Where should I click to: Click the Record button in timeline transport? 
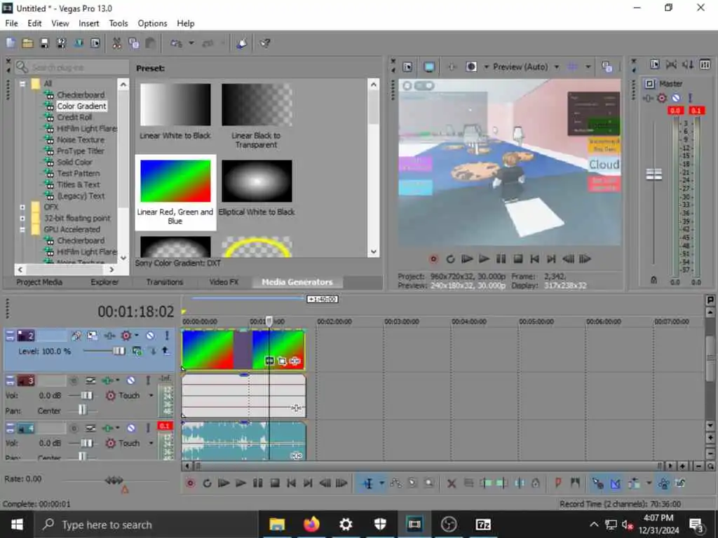[x=191, y=483]
